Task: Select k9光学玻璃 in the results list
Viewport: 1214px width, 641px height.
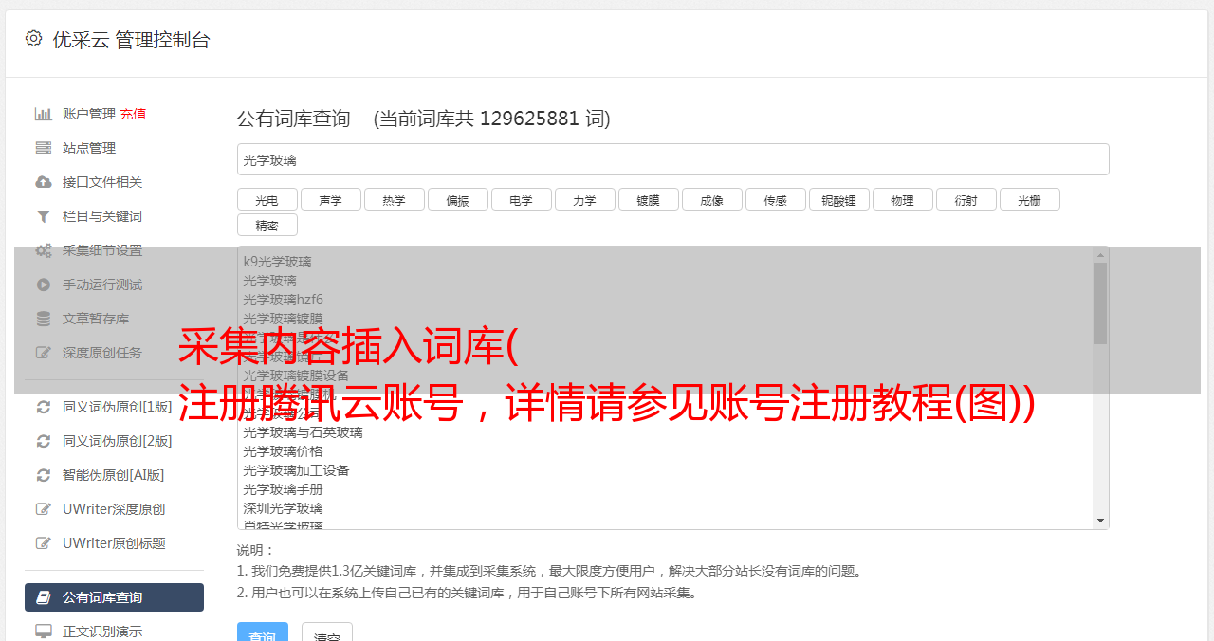Action: pos(277,262)
